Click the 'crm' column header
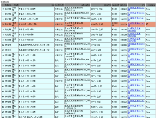157x118 pixels. click(x=136, y=5)
